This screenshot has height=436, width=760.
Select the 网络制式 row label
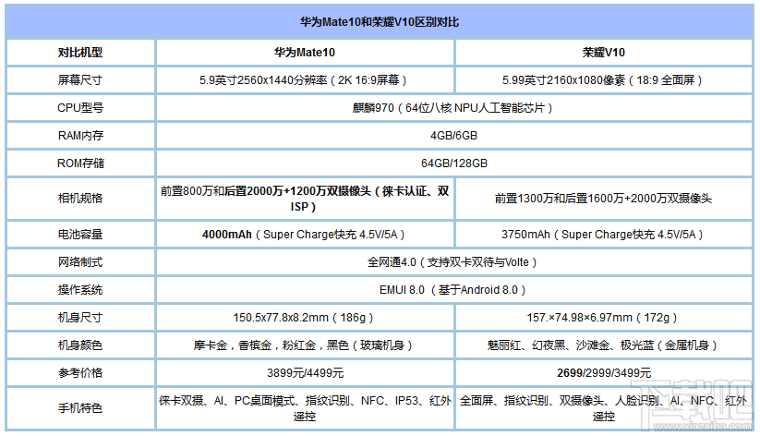[80, 262]
